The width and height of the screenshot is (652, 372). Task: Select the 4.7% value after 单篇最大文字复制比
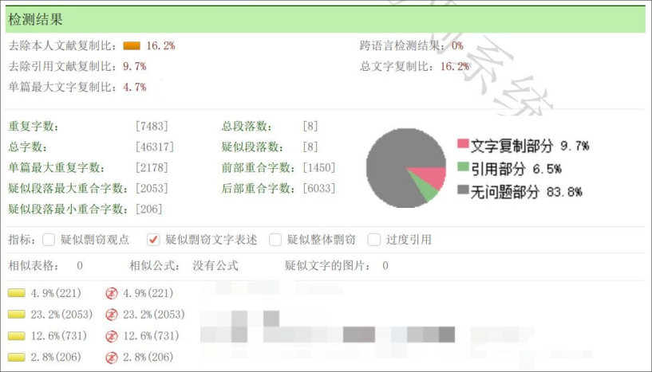(x=135, y=87)
